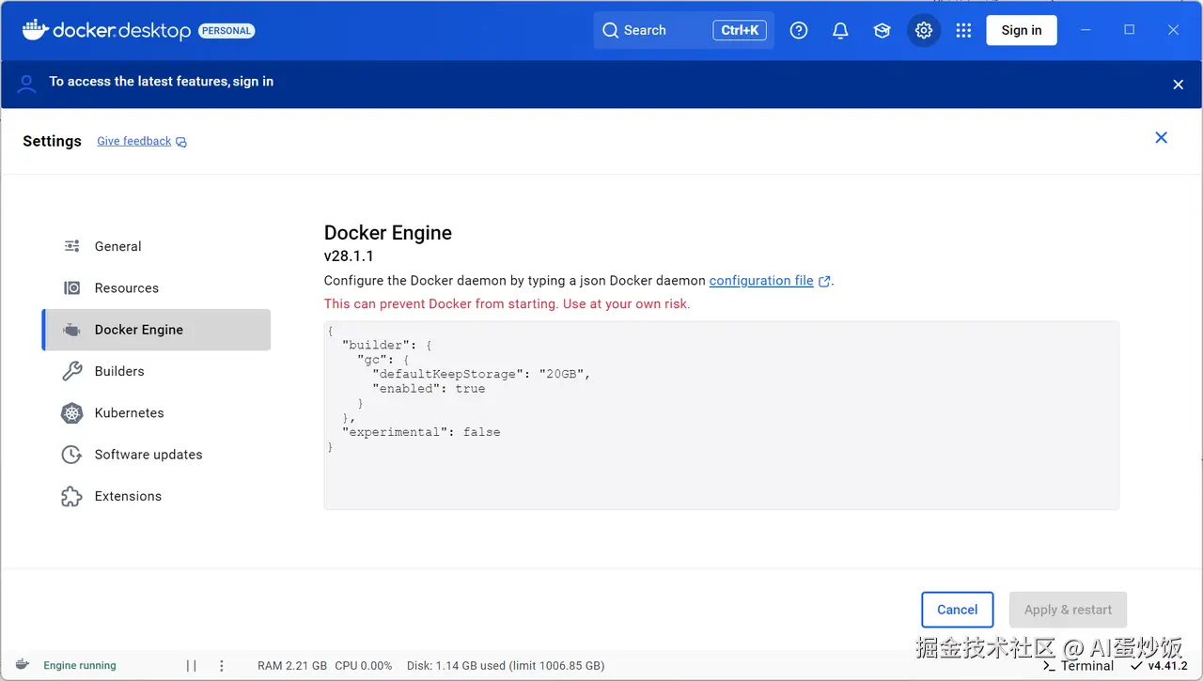Viewport: 1203px width, 681px height.
Task: Click inside the daemon JSON editor
Action: (x=721, y=415)
